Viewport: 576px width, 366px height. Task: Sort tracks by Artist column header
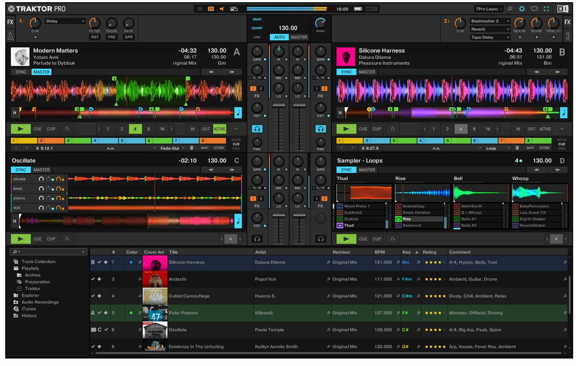point(261,252)
